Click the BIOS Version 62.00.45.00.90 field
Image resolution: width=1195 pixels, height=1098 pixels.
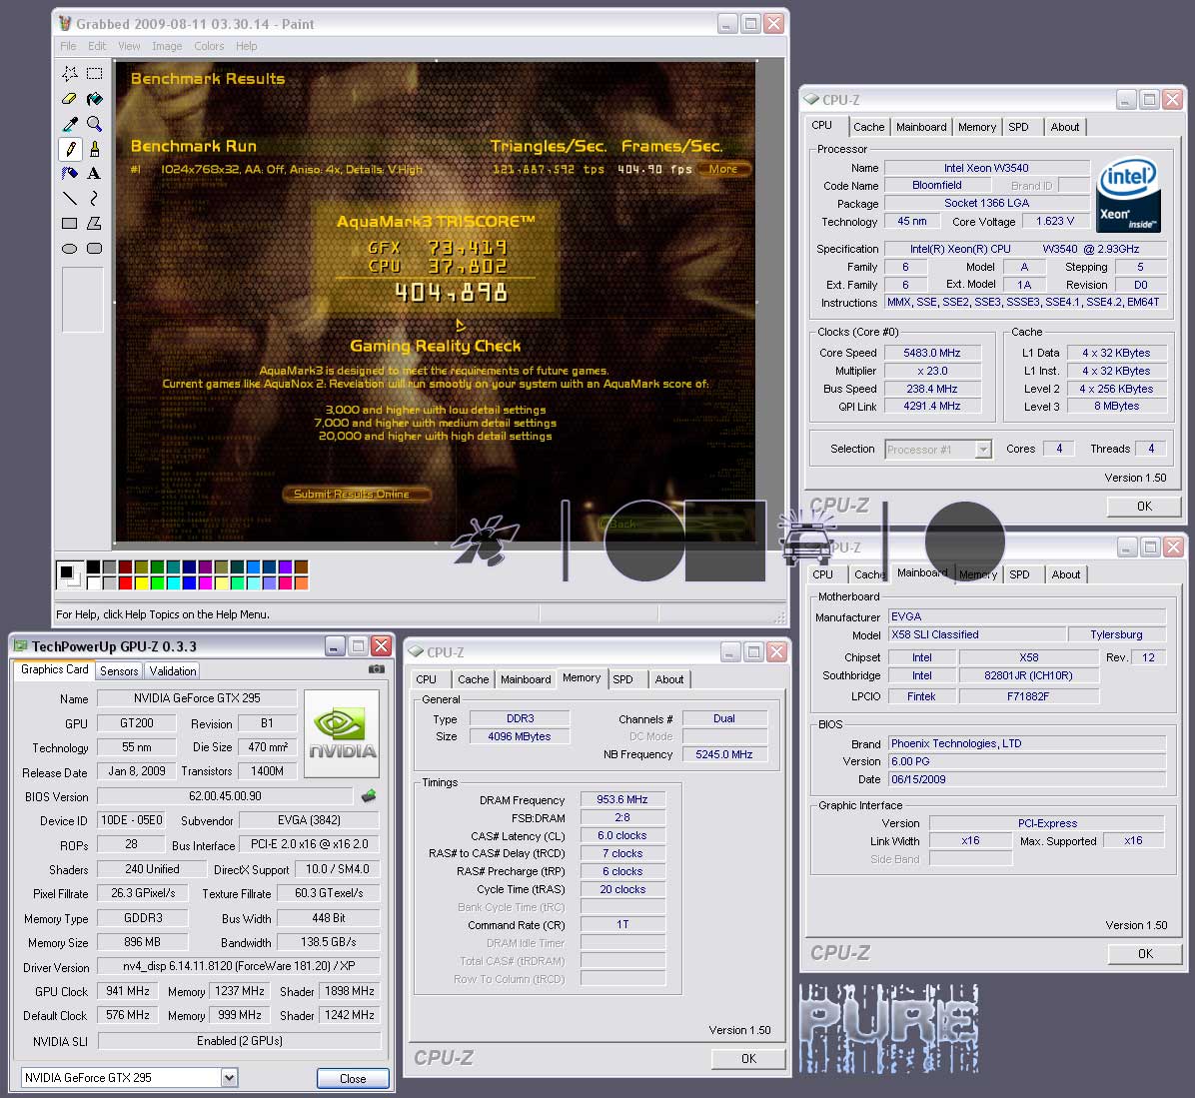coord(225,796)
